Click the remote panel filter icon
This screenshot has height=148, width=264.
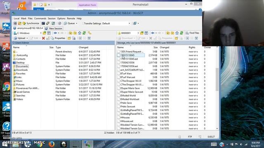[146, 33]
